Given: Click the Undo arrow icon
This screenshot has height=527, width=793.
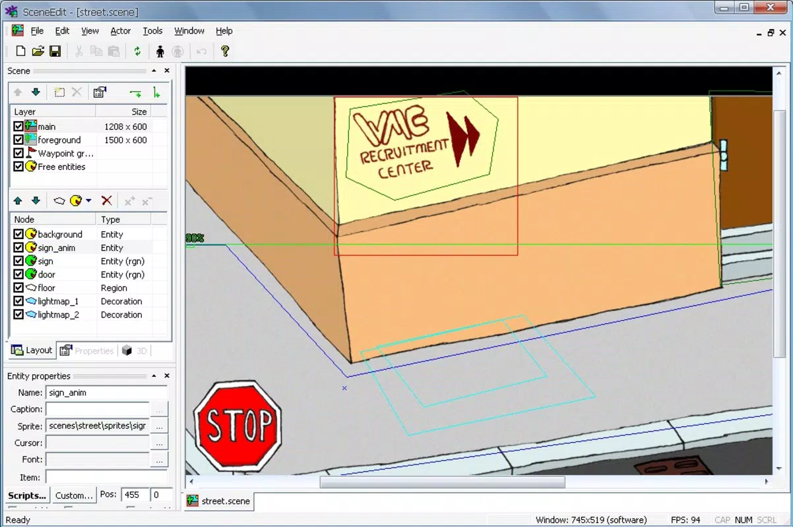Looking at the screenshot, I should (x=201, y=51).
